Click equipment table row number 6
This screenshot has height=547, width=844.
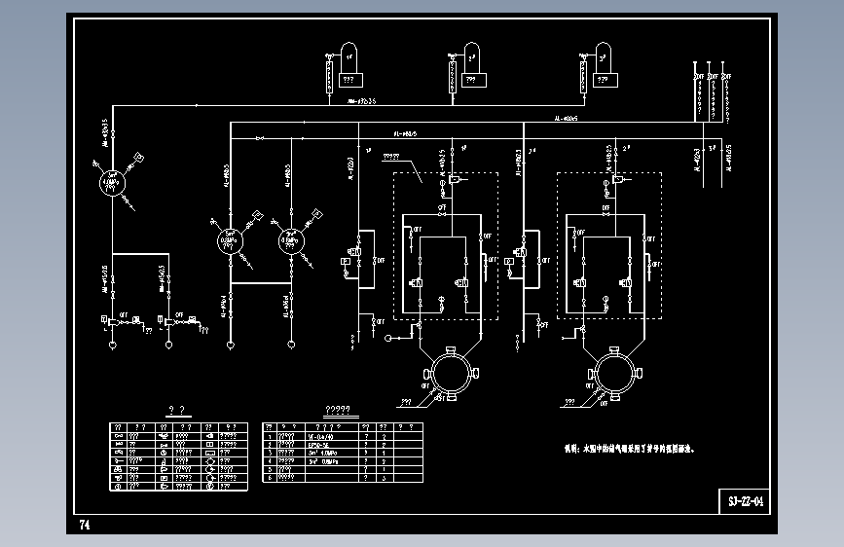click(x=271, y=478)
